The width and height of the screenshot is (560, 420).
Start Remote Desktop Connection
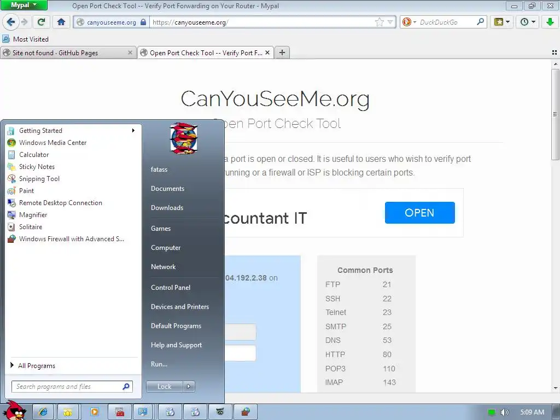pos(60,203)
